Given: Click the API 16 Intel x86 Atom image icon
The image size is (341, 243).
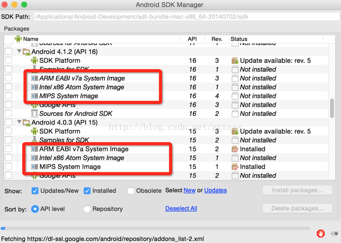Looking at the screenshot, I should point(34,87).
